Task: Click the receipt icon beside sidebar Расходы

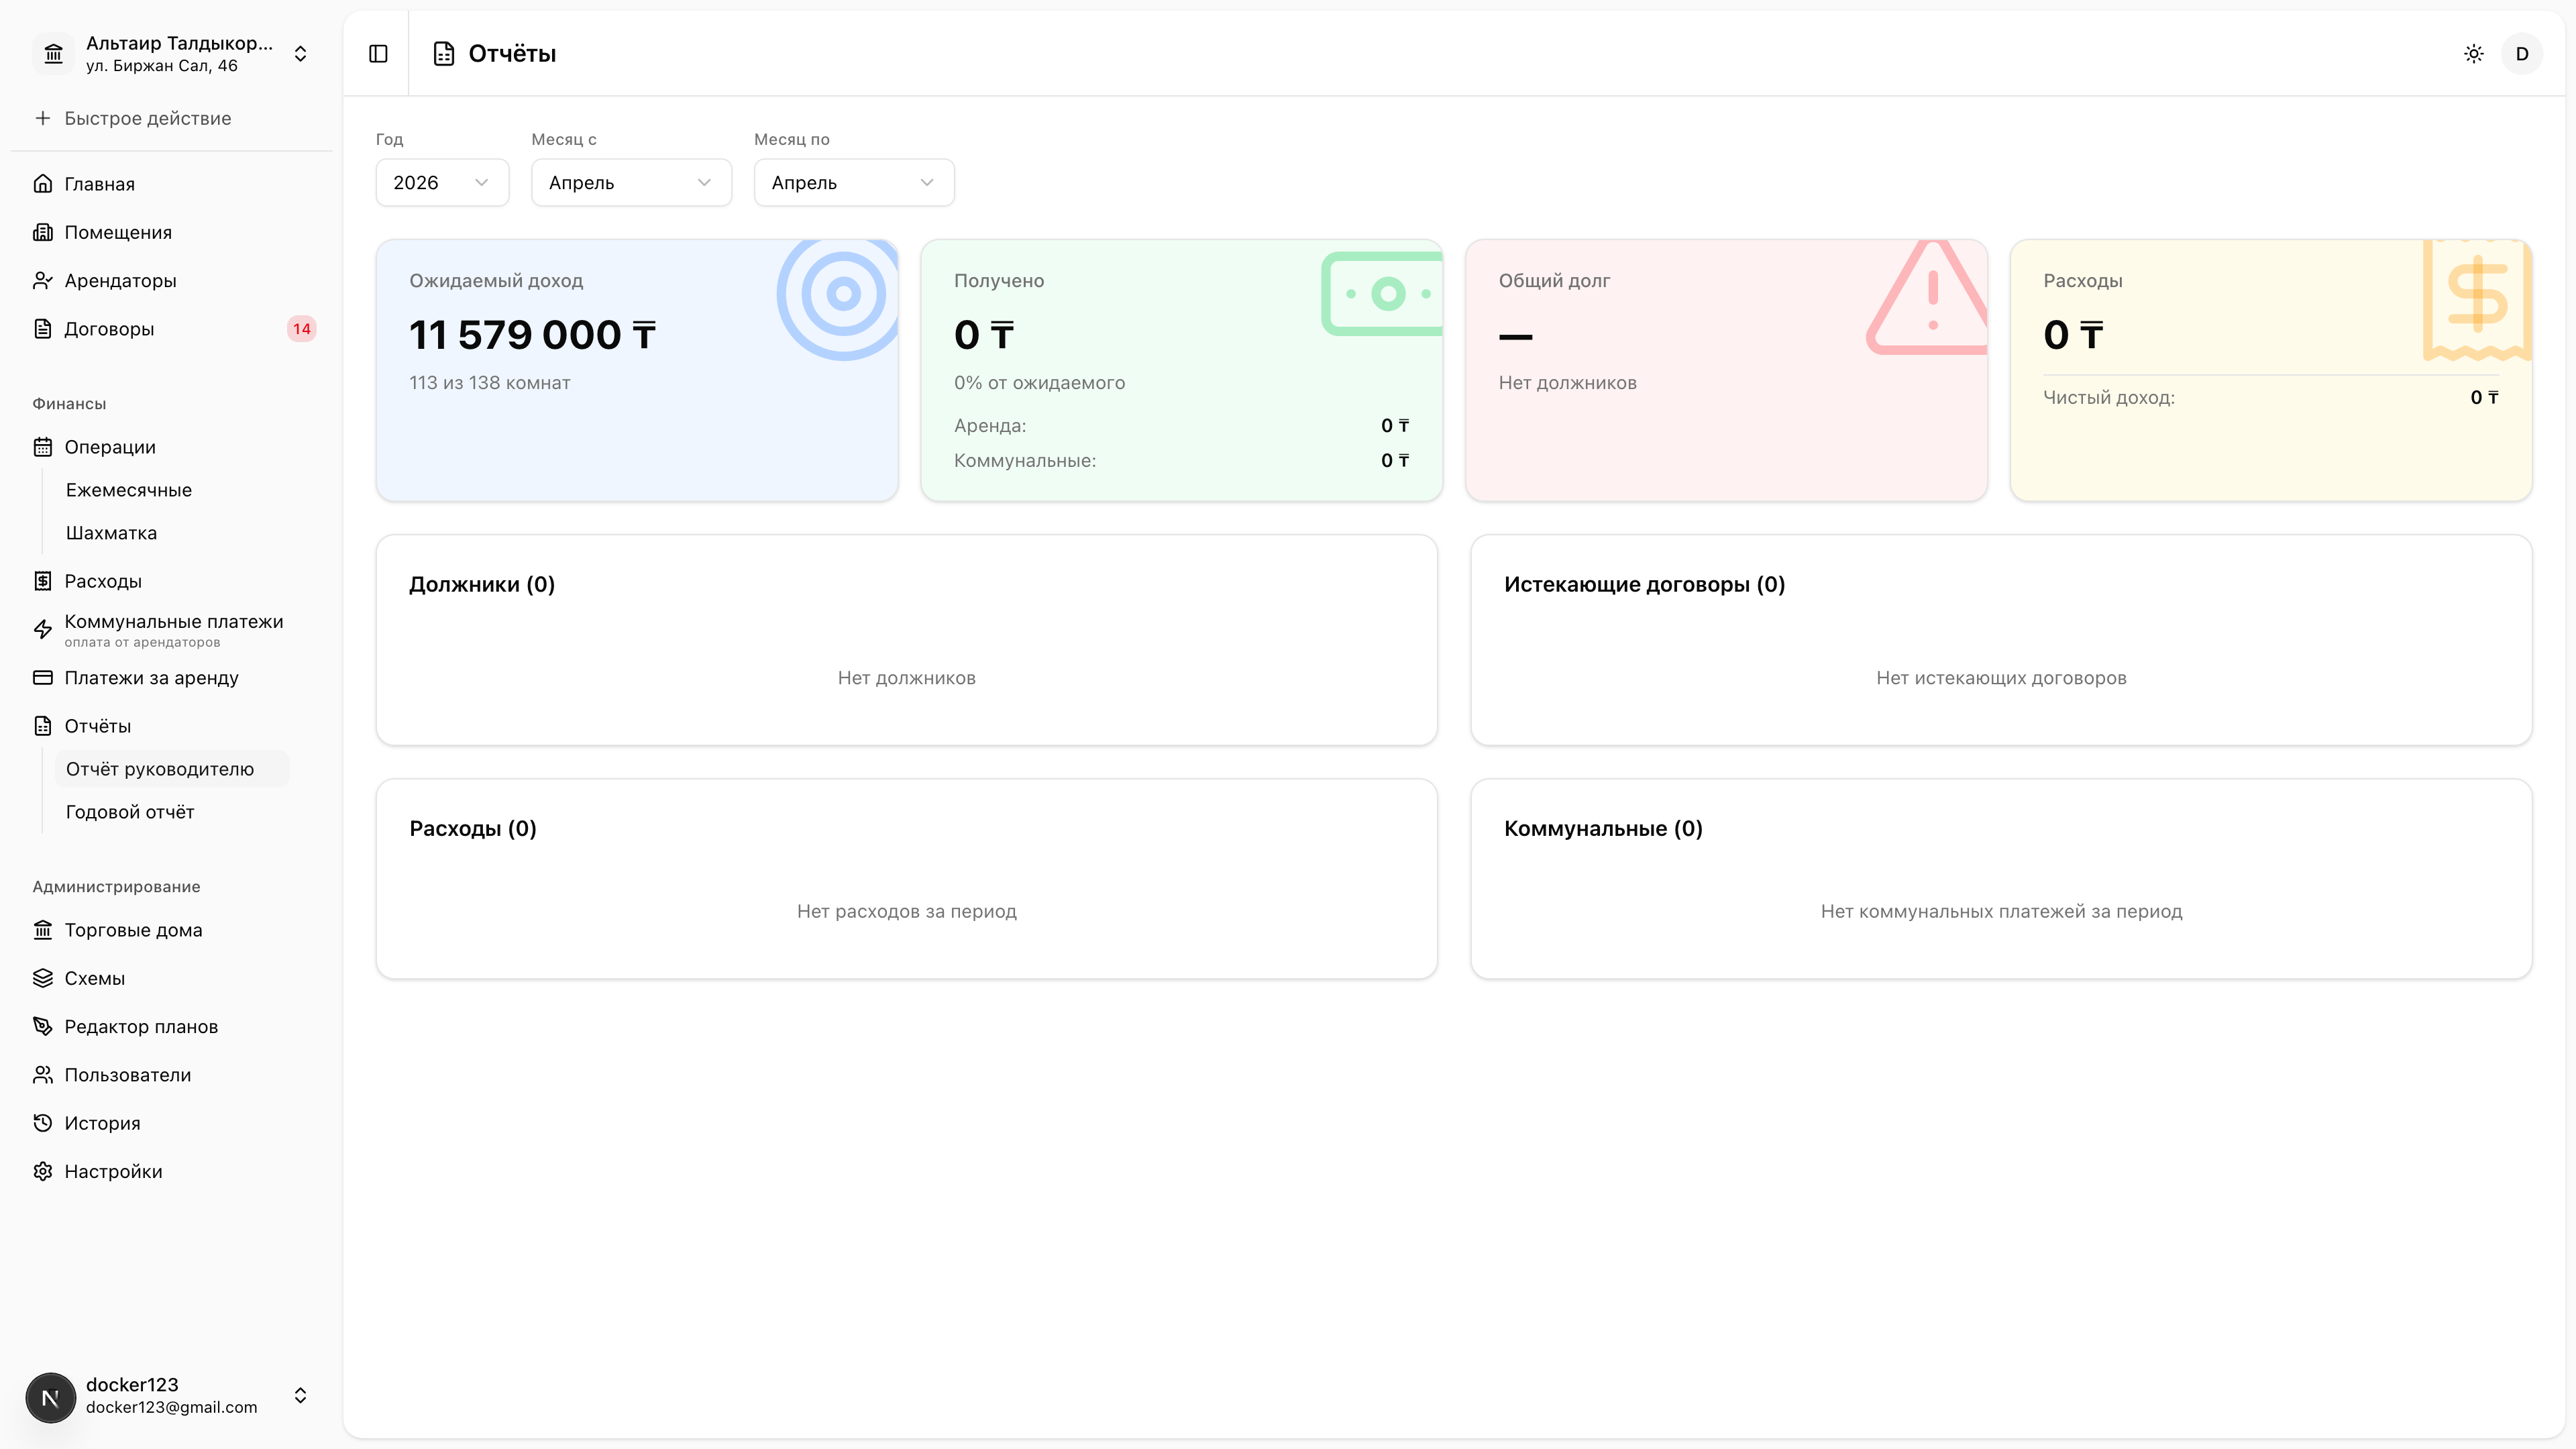Action: tap(43, 581)
